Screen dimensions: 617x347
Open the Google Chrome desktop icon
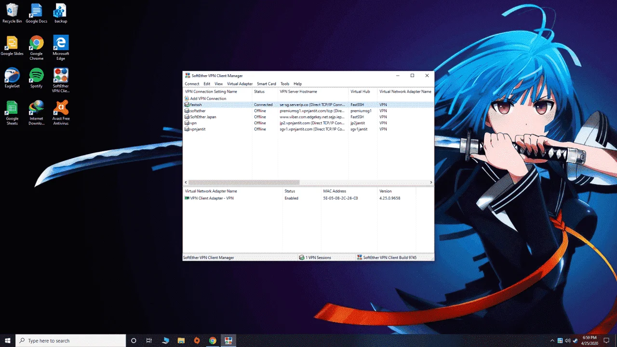coord(36,48)
